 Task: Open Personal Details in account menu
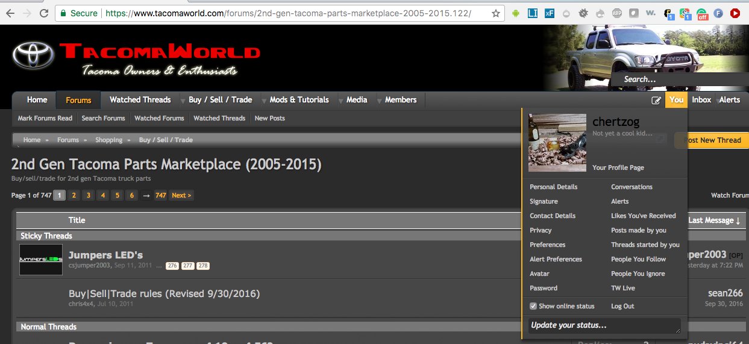coord(553,187)
